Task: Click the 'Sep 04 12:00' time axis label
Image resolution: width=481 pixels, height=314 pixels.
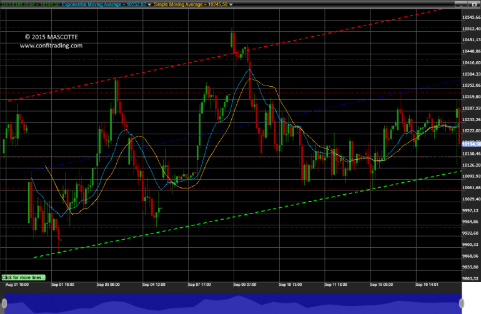Action: click(154, 285)
